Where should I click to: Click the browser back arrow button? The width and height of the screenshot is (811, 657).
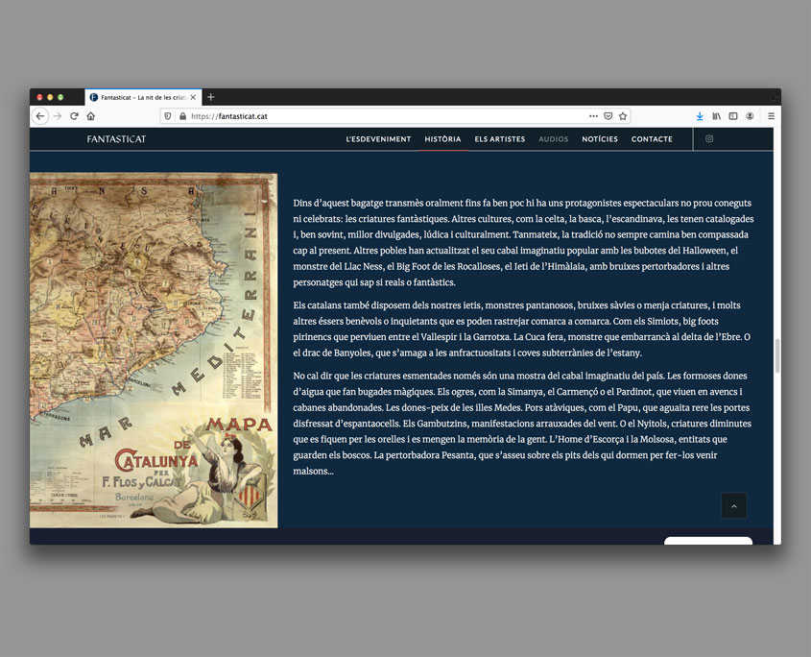pos(40,116)
